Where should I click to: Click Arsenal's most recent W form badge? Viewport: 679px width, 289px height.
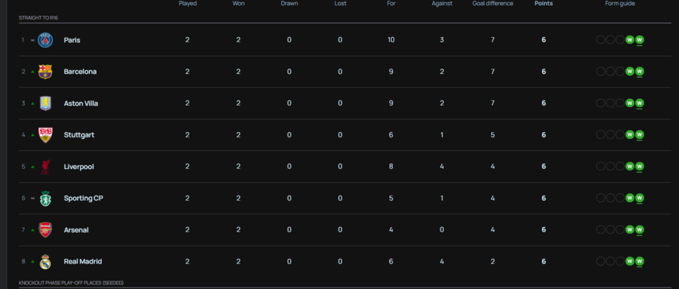[x=639, y=229]
